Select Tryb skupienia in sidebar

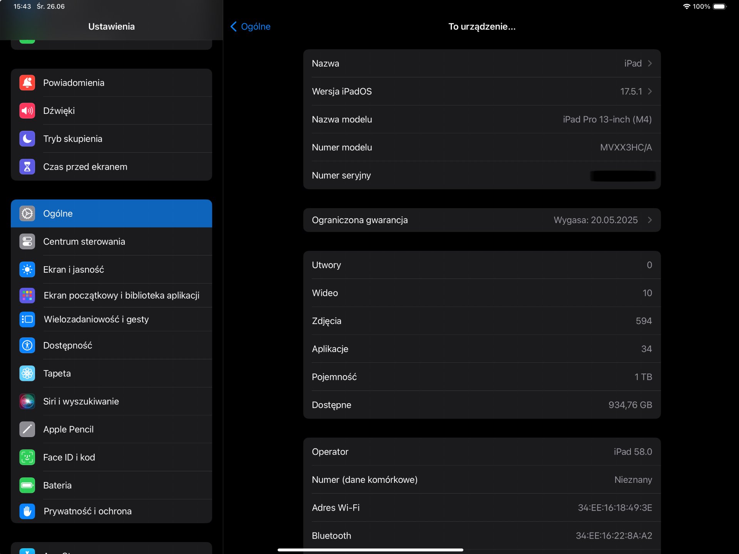click(112, 139)
